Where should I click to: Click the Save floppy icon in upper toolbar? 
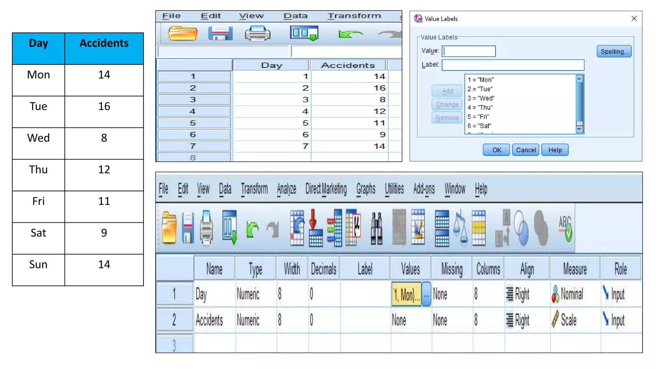coord(220,34)
